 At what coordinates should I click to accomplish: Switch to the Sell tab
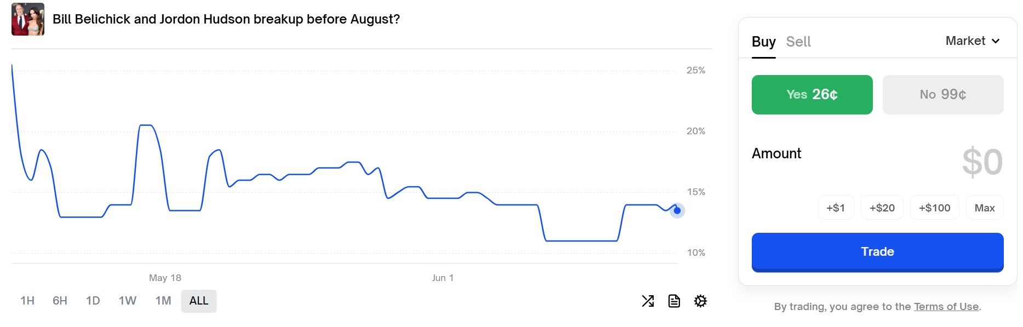tap(798, 42)
